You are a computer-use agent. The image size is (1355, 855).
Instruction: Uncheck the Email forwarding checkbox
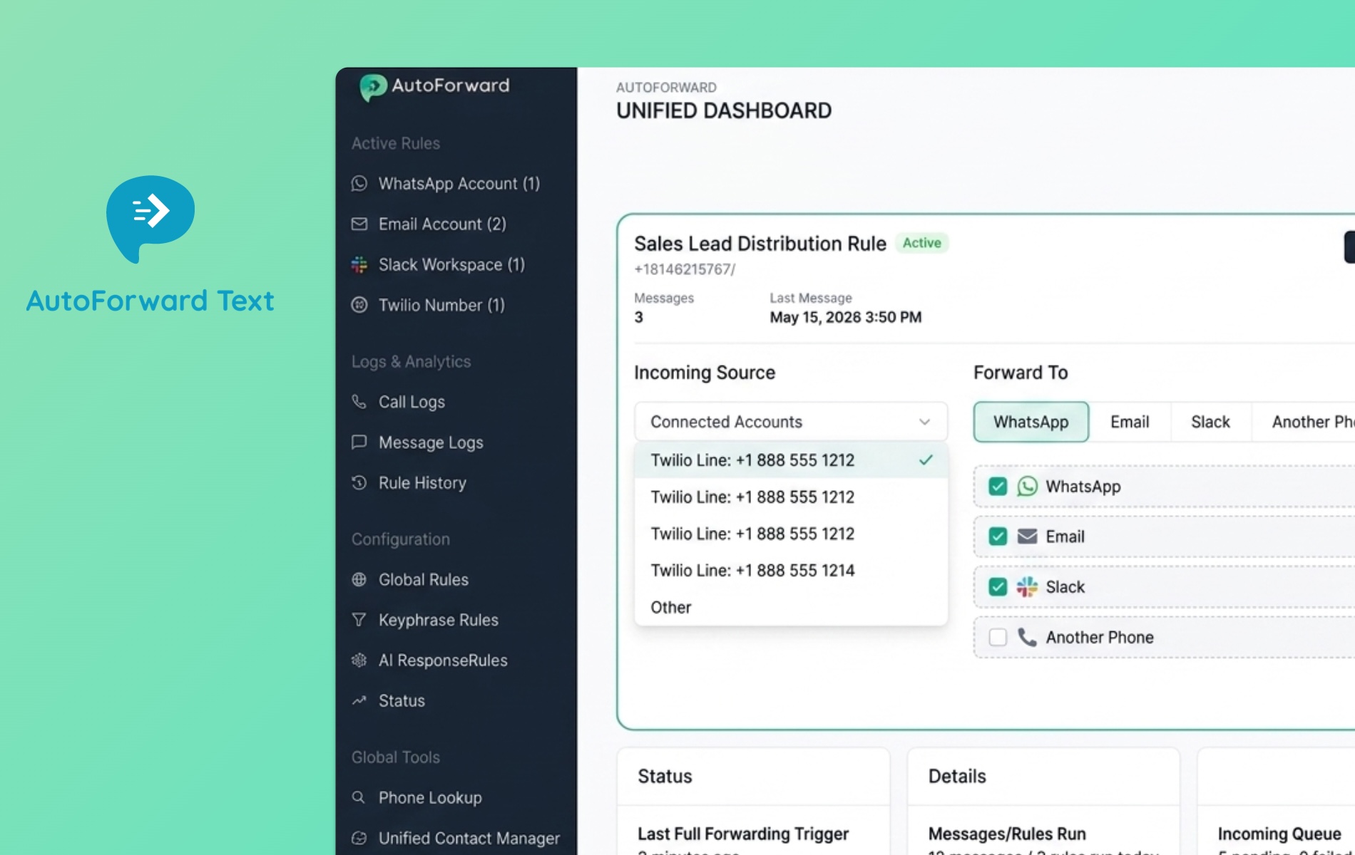pos(998,537)
